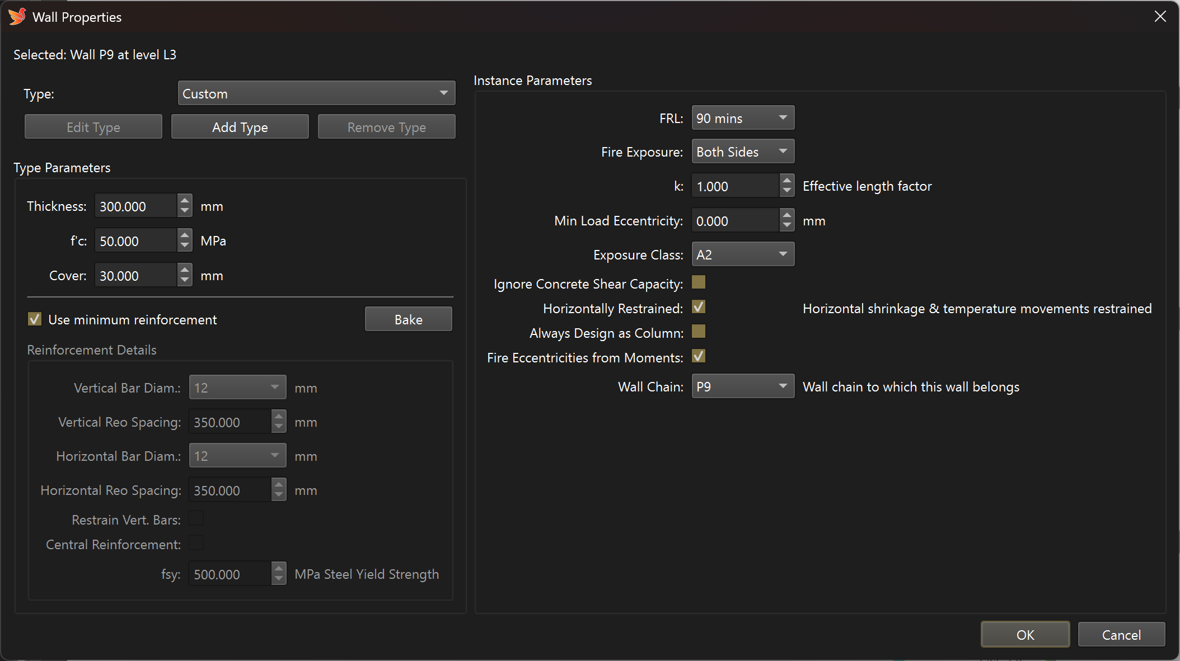Enable Ignore Concrete Shear Capacity checkbox
The image size is (1180, 661).
pyautogui.click(x=699, y=282)
